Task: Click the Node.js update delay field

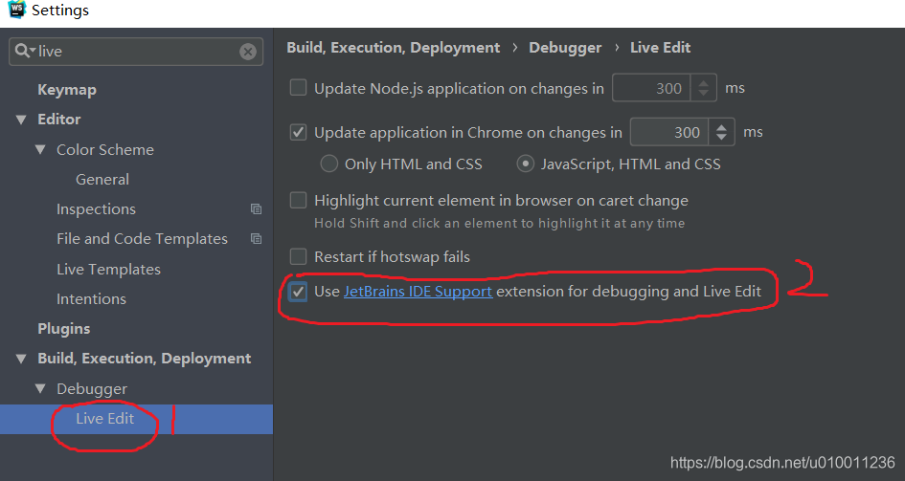Action: point(651,88)
